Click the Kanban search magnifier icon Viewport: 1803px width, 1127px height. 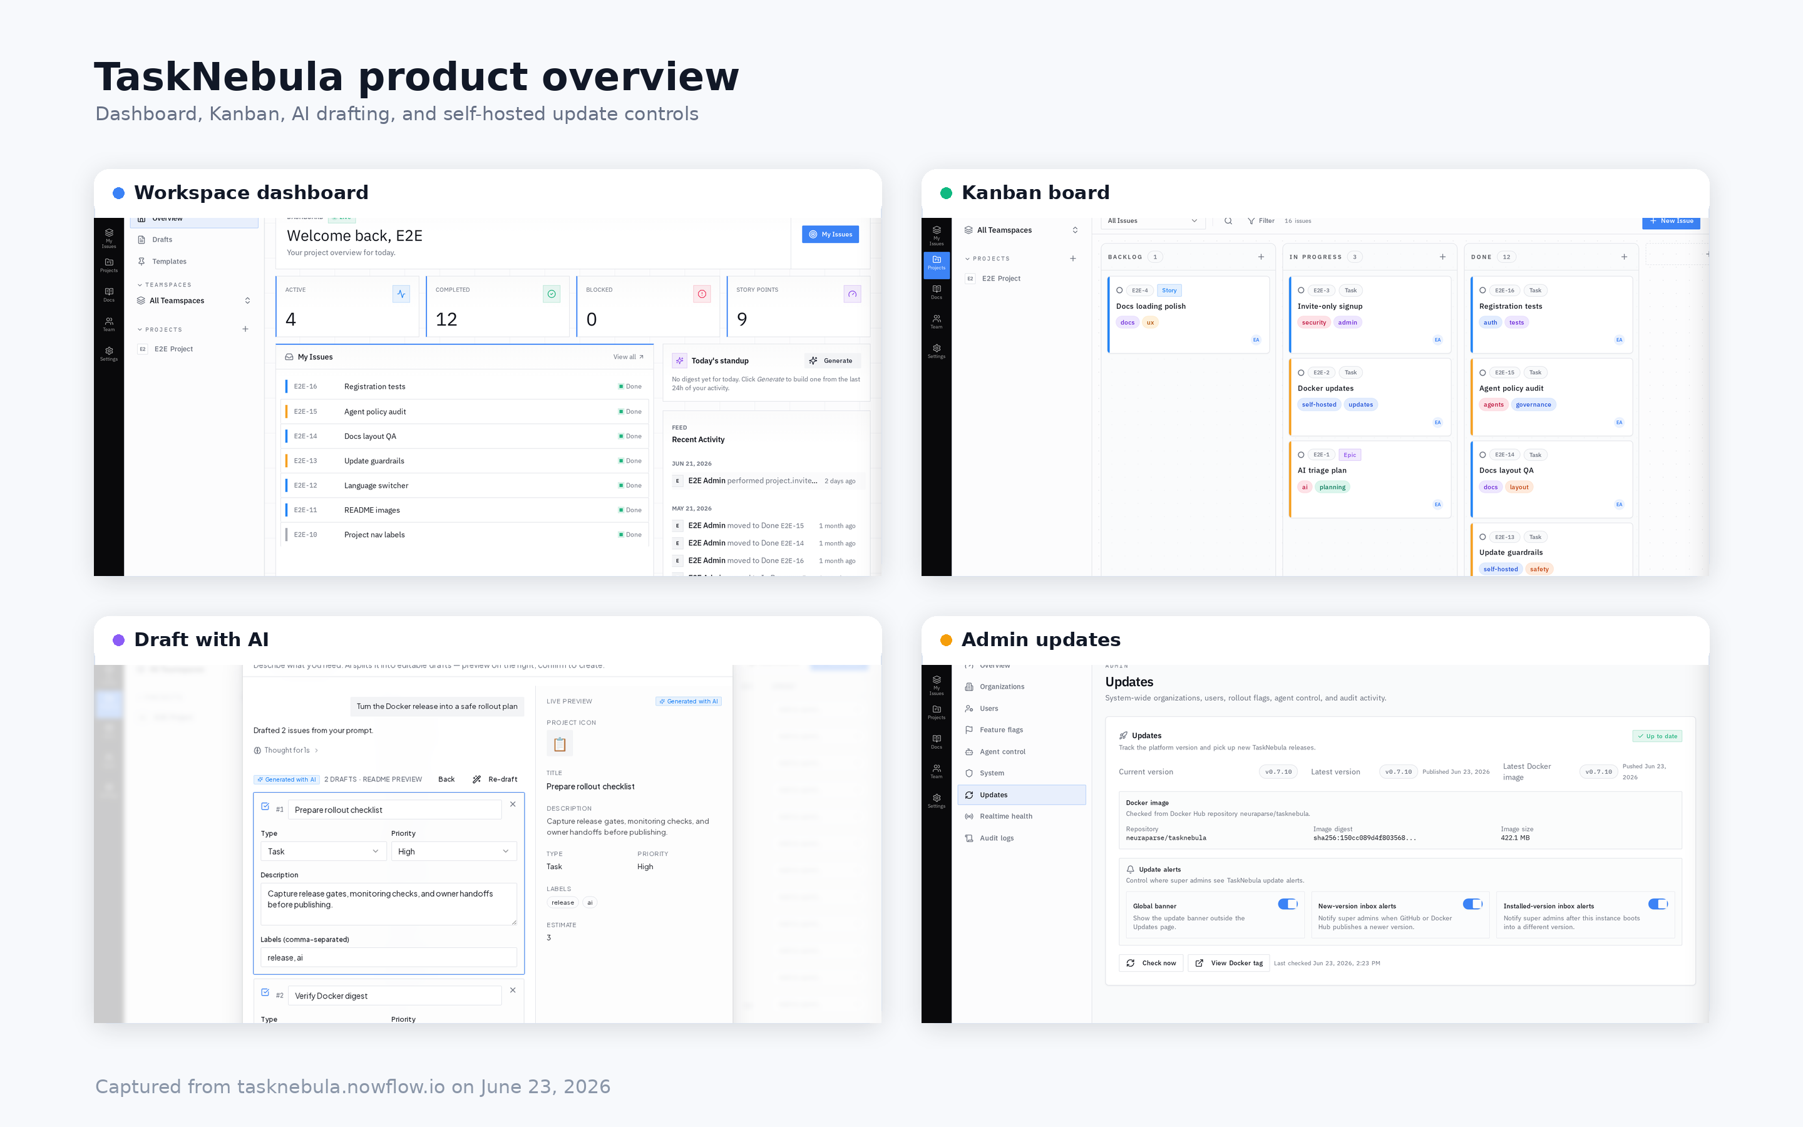pos(1228,220)
